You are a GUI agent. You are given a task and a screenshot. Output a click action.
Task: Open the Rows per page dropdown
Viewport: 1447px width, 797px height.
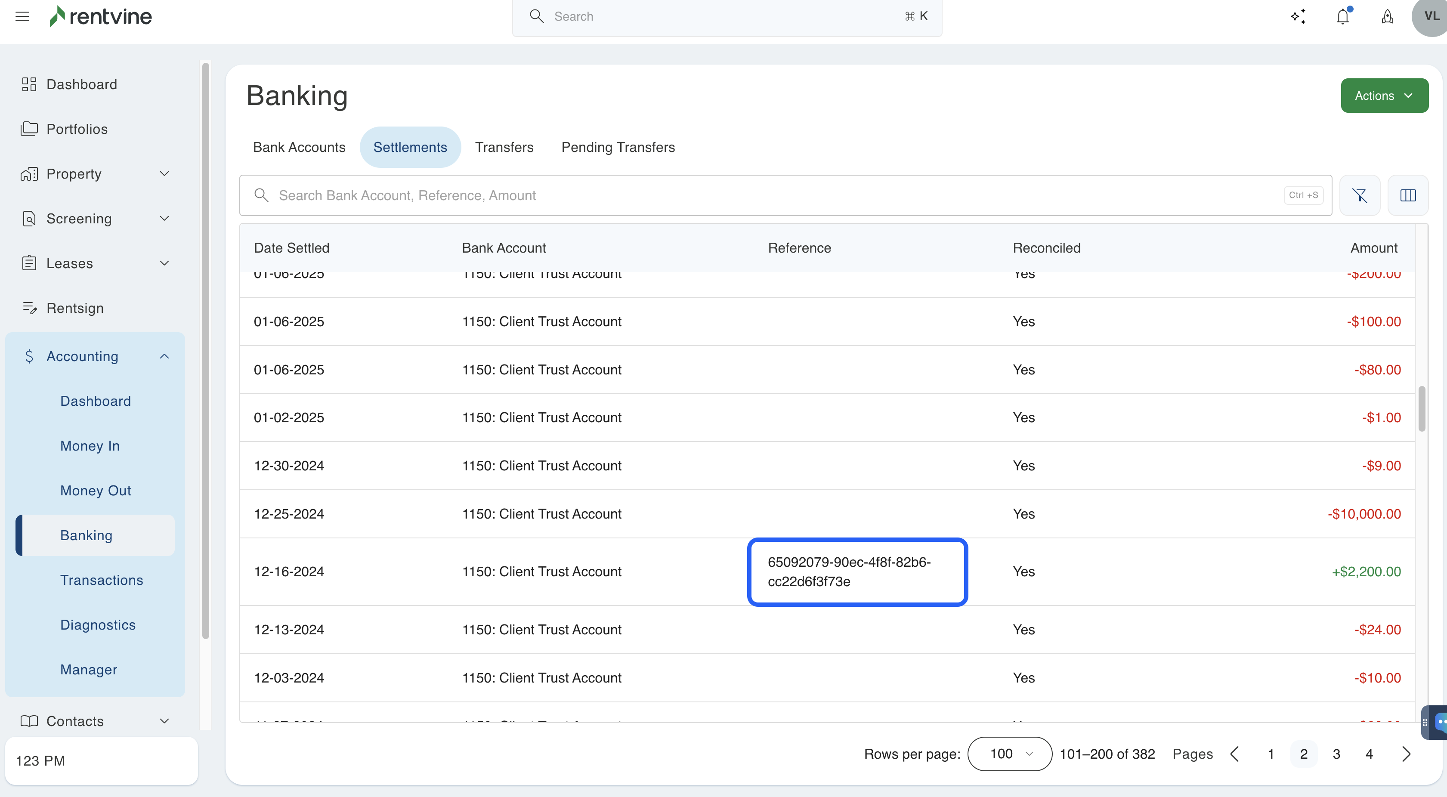[x=1009, y=754]
